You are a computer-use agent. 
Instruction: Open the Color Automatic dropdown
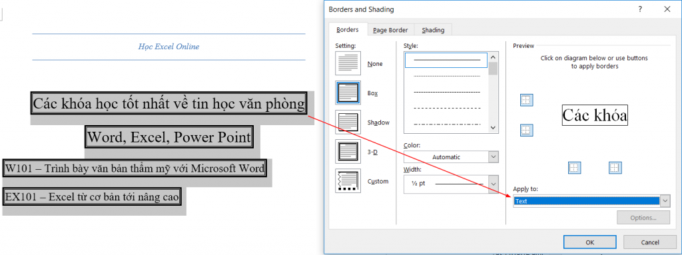tap(451, 156)
